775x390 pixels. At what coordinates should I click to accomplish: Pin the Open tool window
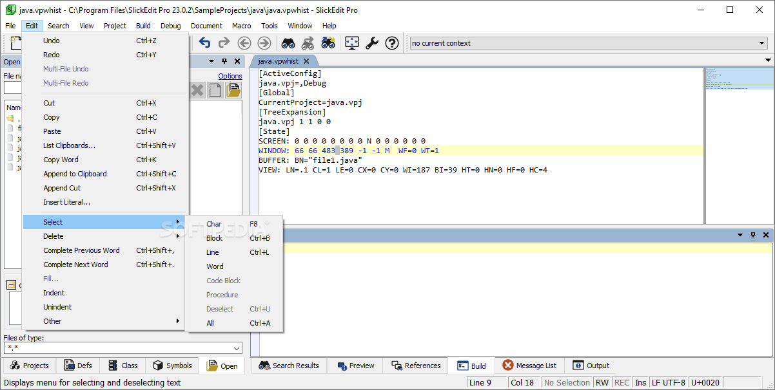pos(224,61)
